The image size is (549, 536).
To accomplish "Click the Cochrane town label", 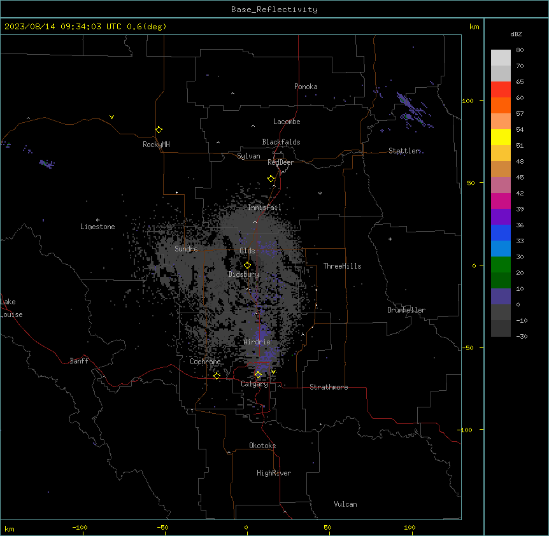I will (x=205, y=362).
